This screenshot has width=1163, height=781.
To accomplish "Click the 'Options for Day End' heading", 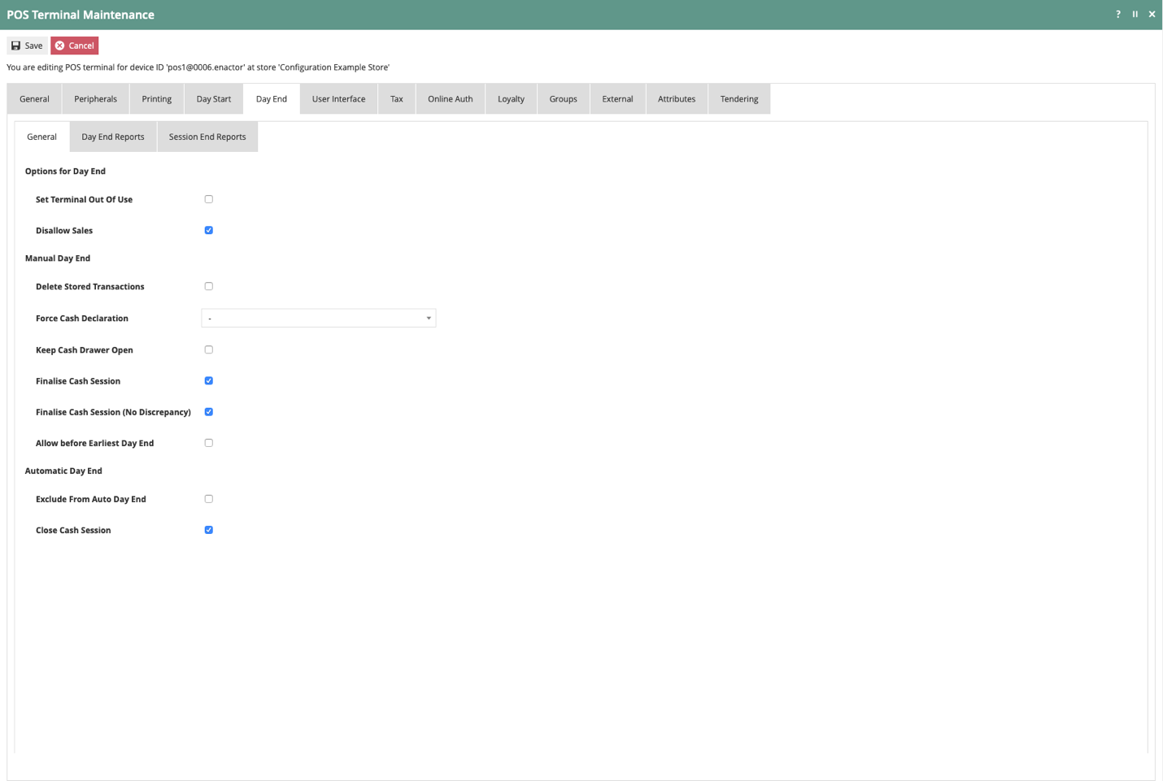I will [65, 171].
